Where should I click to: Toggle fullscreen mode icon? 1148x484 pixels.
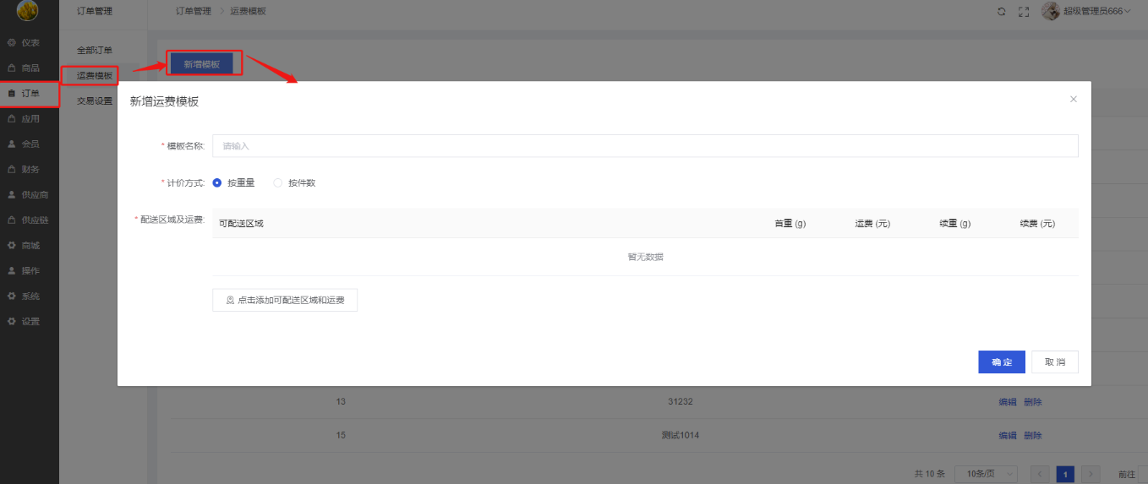tap(1024, 12)
